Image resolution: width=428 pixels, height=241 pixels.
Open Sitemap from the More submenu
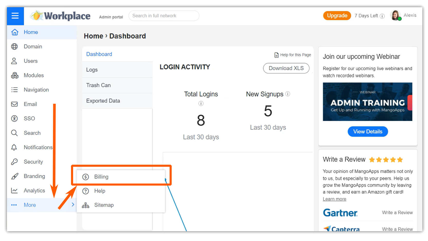point(104,205)
